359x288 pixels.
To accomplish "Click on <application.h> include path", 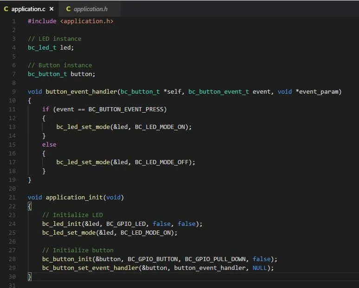I will click(87, 21).
